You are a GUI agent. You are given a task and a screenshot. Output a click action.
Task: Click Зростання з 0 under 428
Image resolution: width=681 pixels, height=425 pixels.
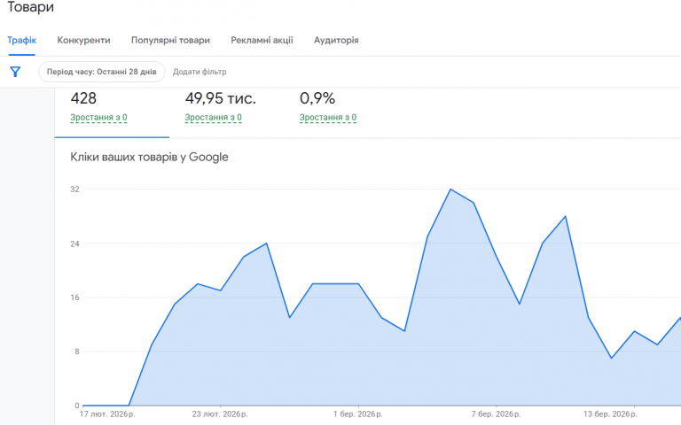click(x=98, y=118)
